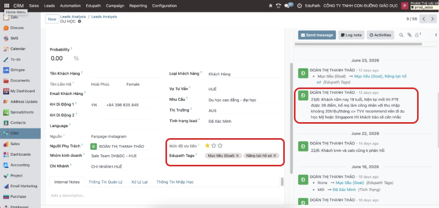439x208 pixels.
Task: Open Address Update app in sidebar
Action: click(x=20, y=102)
